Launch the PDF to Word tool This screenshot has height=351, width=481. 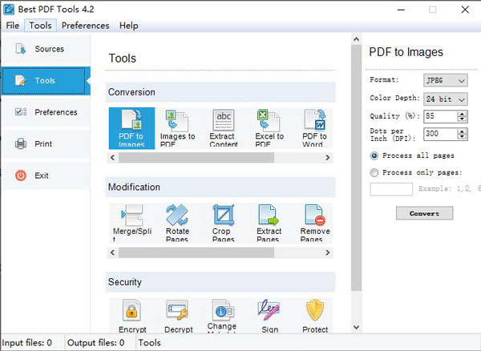314,128
